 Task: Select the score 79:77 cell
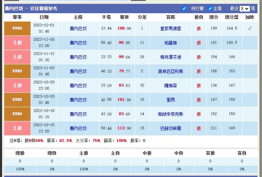[x=124, y=71]
